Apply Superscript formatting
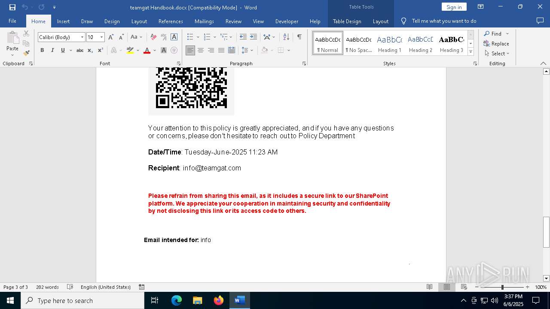Viewport: 550px width, 309px height. click(x=101, y=50)
